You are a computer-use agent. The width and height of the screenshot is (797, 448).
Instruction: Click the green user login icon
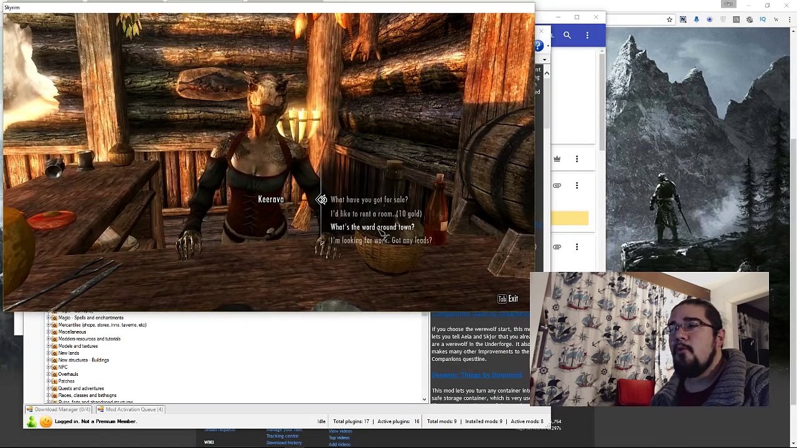[x=32, y=422]
